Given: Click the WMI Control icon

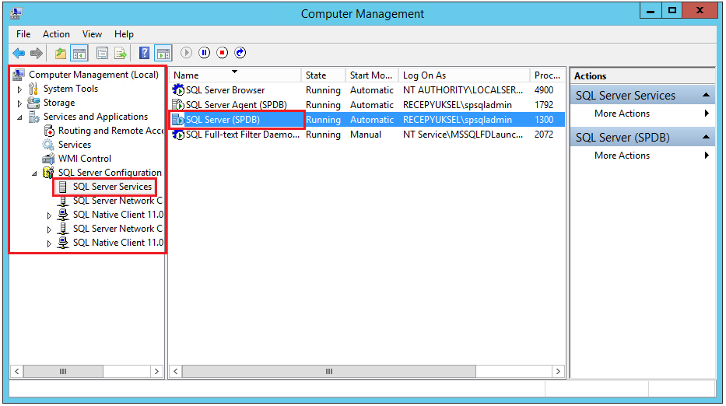Looking at the screenshot, I should 48,159.
